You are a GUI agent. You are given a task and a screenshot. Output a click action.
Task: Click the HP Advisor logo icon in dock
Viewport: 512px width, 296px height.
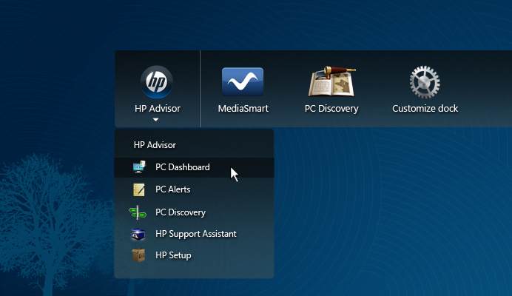click(x=157, y=81)
